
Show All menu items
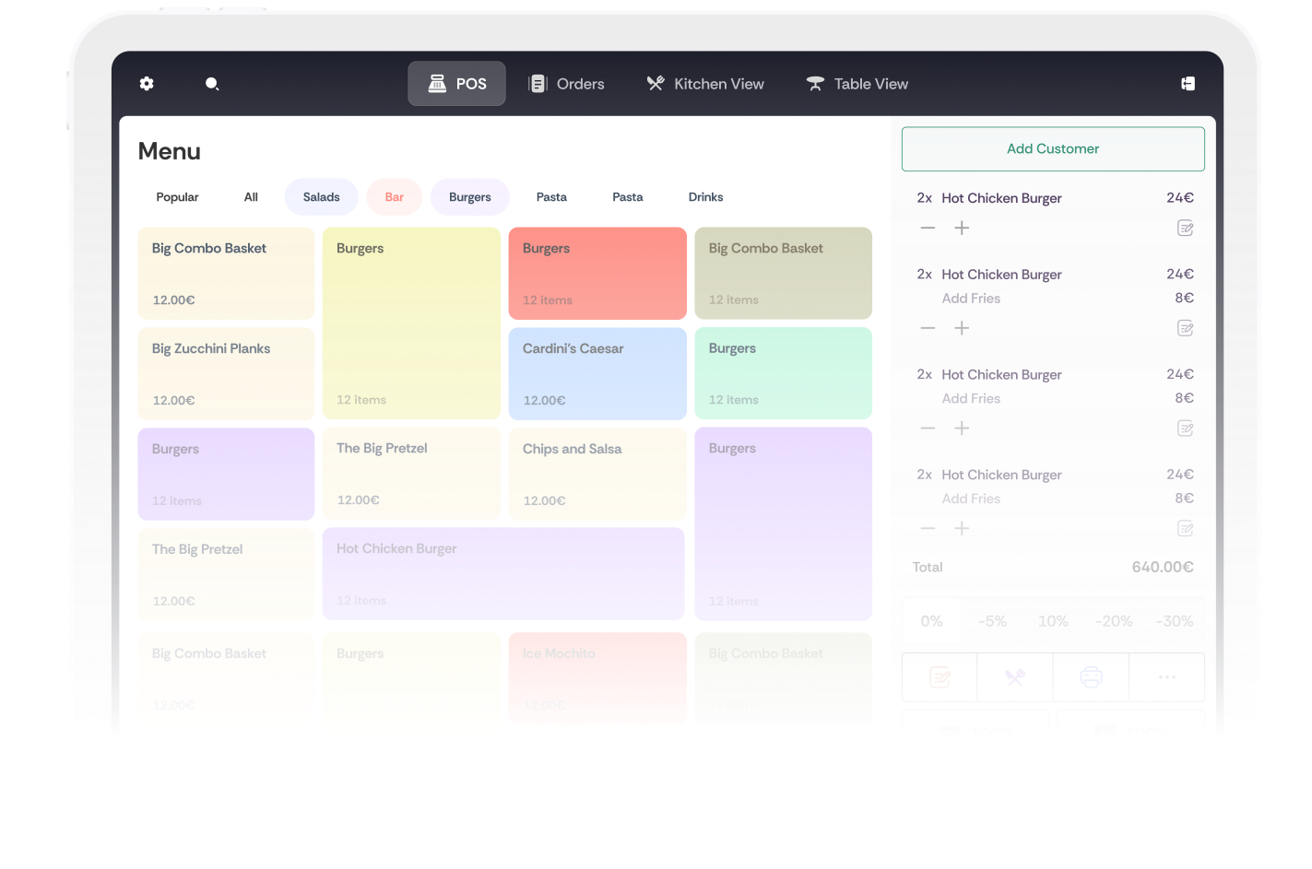tap(251, 197)
